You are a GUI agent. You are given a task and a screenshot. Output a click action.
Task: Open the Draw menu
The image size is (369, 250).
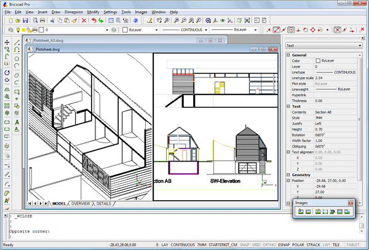[x=56, y=12]
